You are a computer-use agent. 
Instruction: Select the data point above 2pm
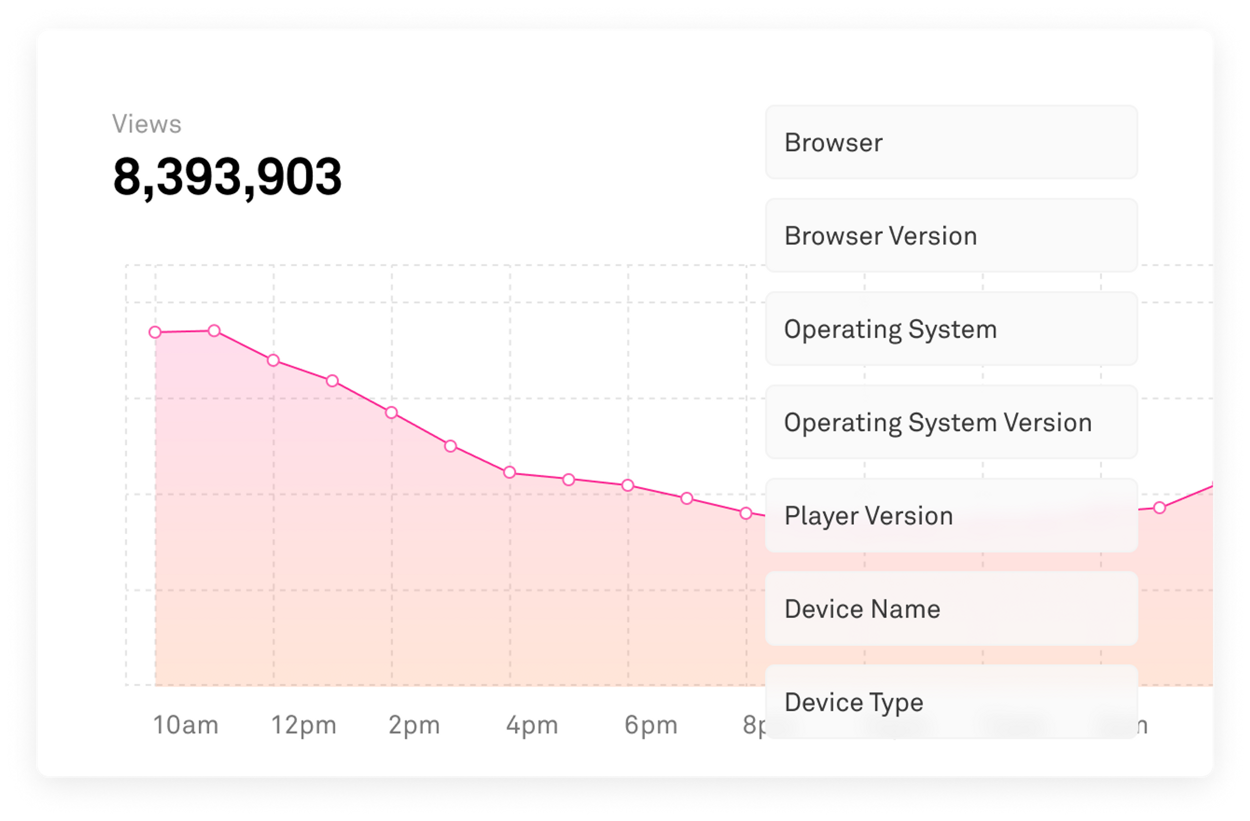pyautogui.click(x=391, y=413)
